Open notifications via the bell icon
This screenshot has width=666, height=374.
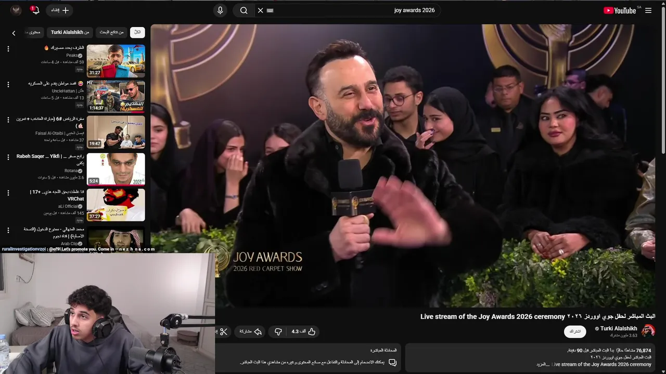(x=35, y=10)
